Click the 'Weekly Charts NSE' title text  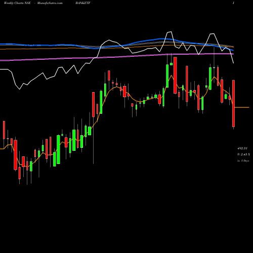coord(17,3)
